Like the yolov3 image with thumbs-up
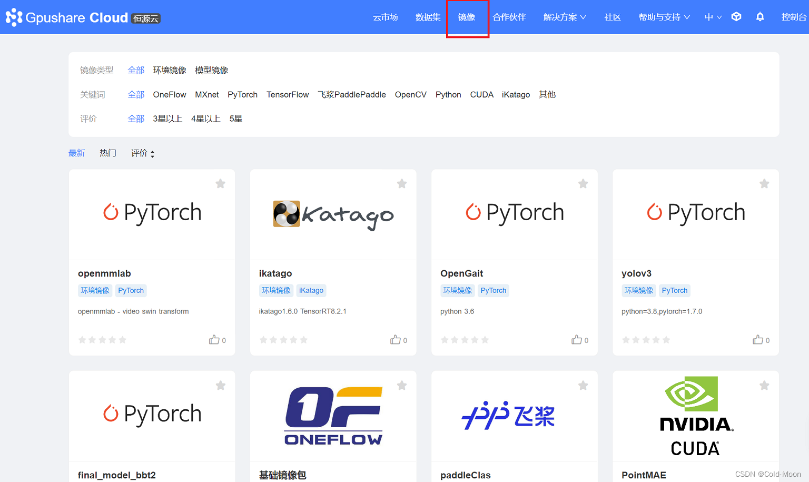 [x=758, y=340]
